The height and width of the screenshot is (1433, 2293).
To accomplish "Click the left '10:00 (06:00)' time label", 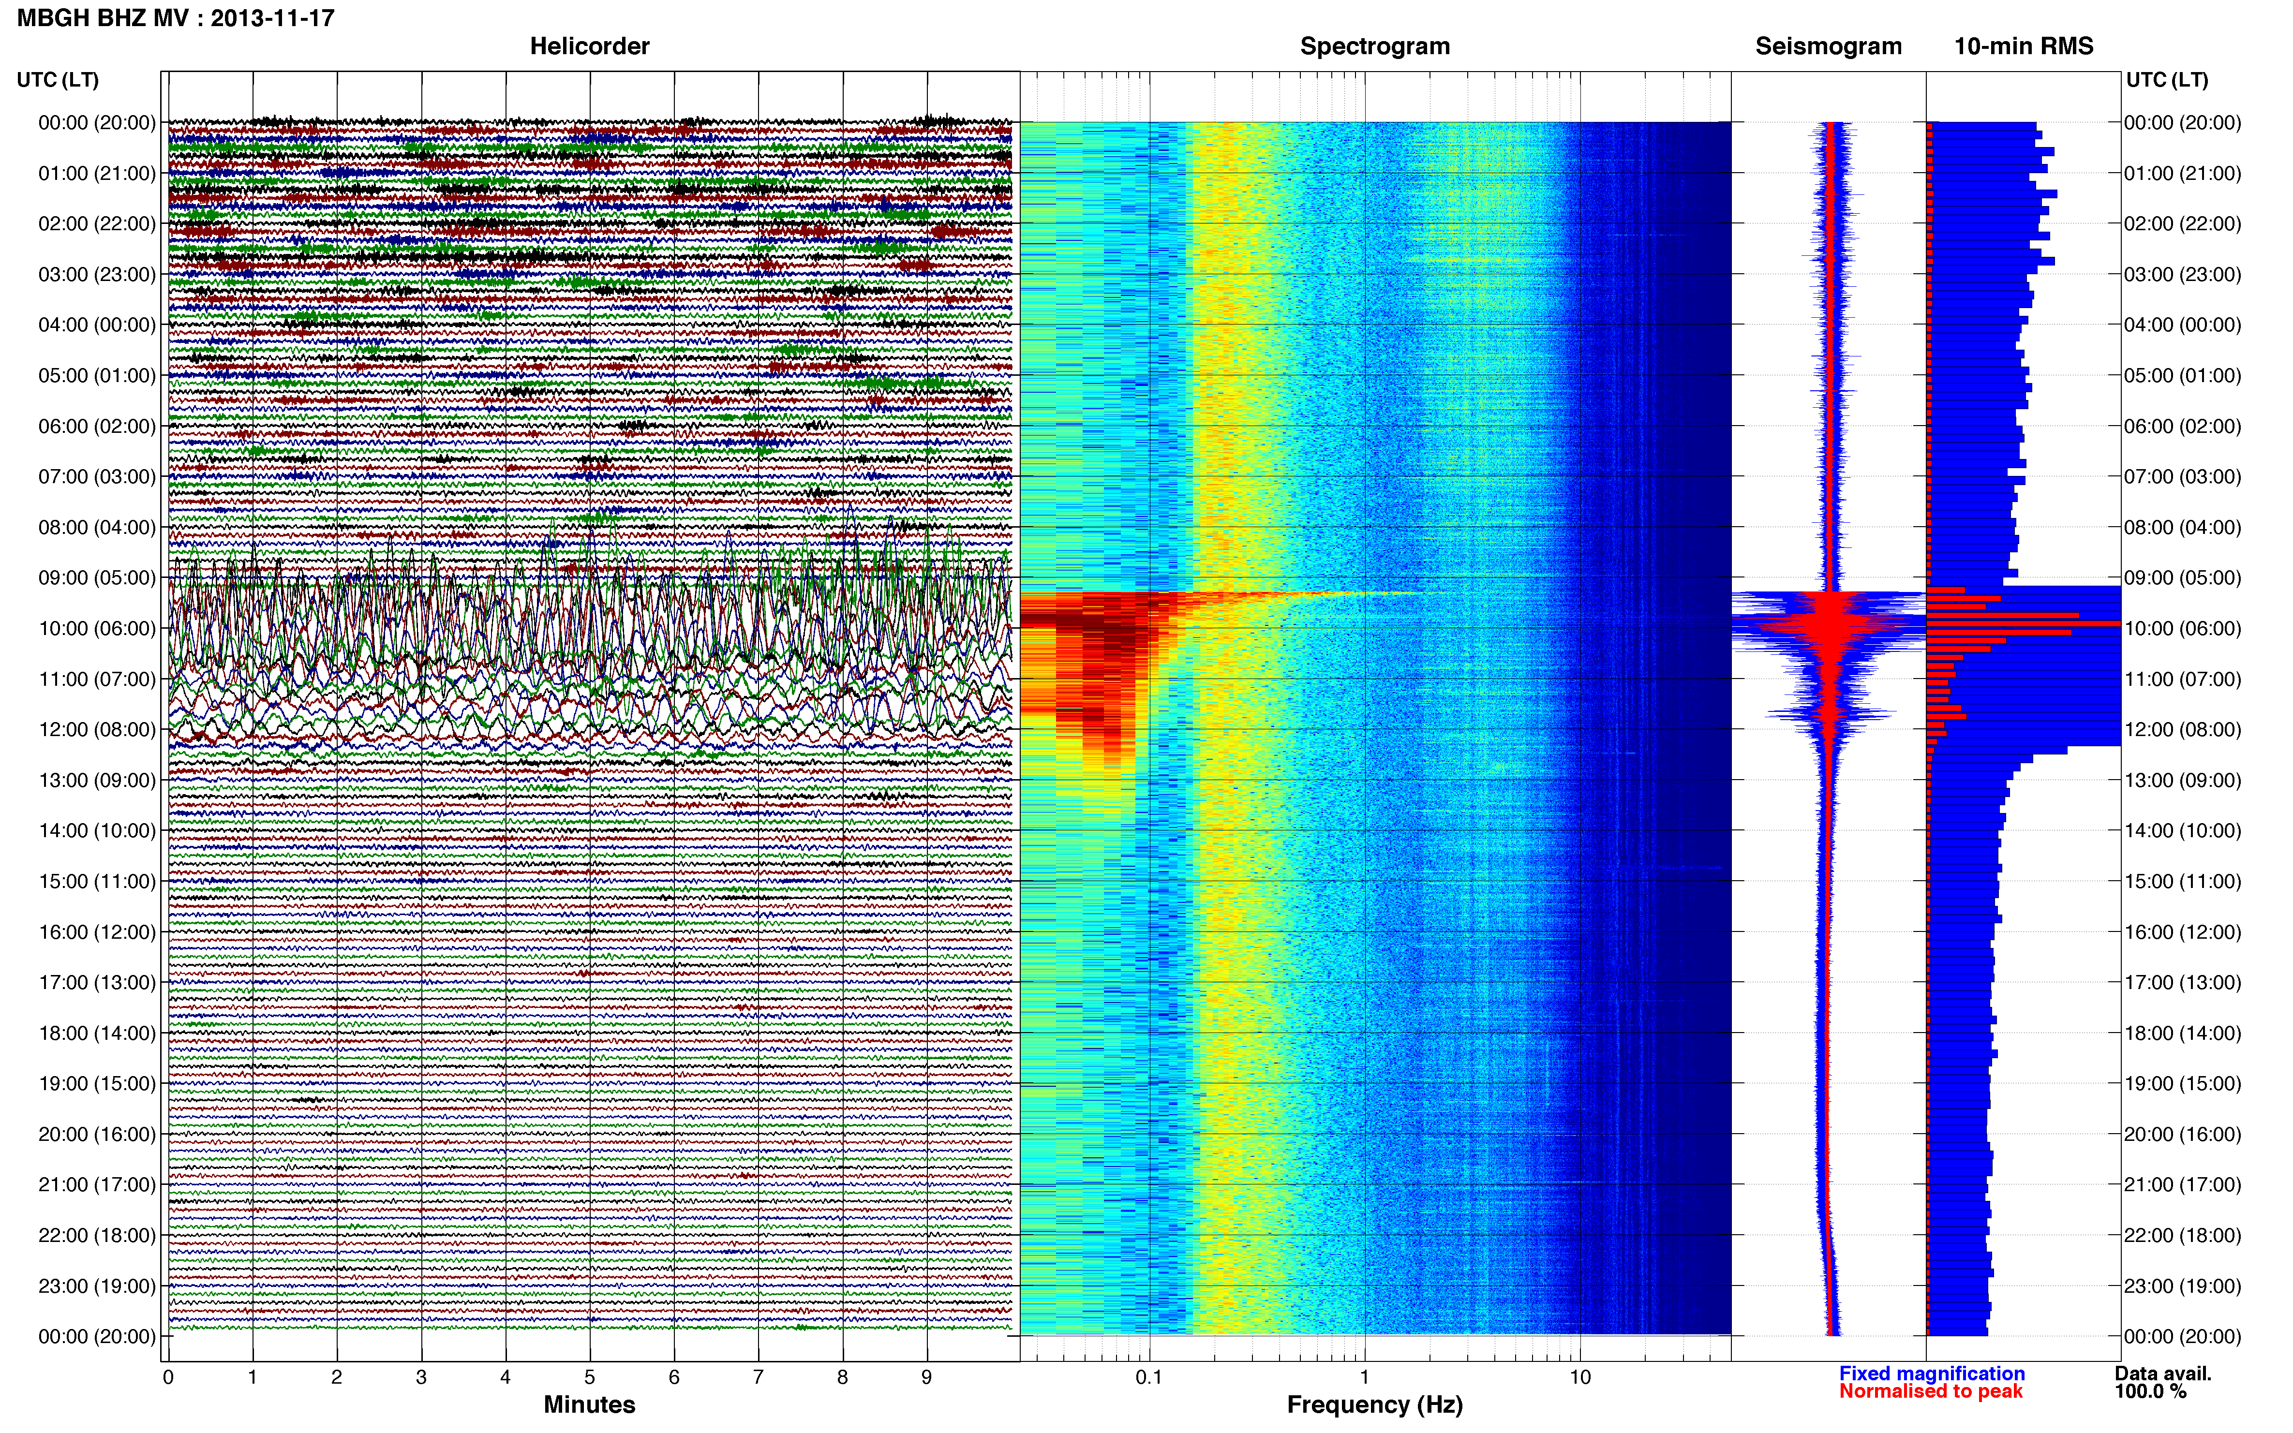I will point(97,628).
